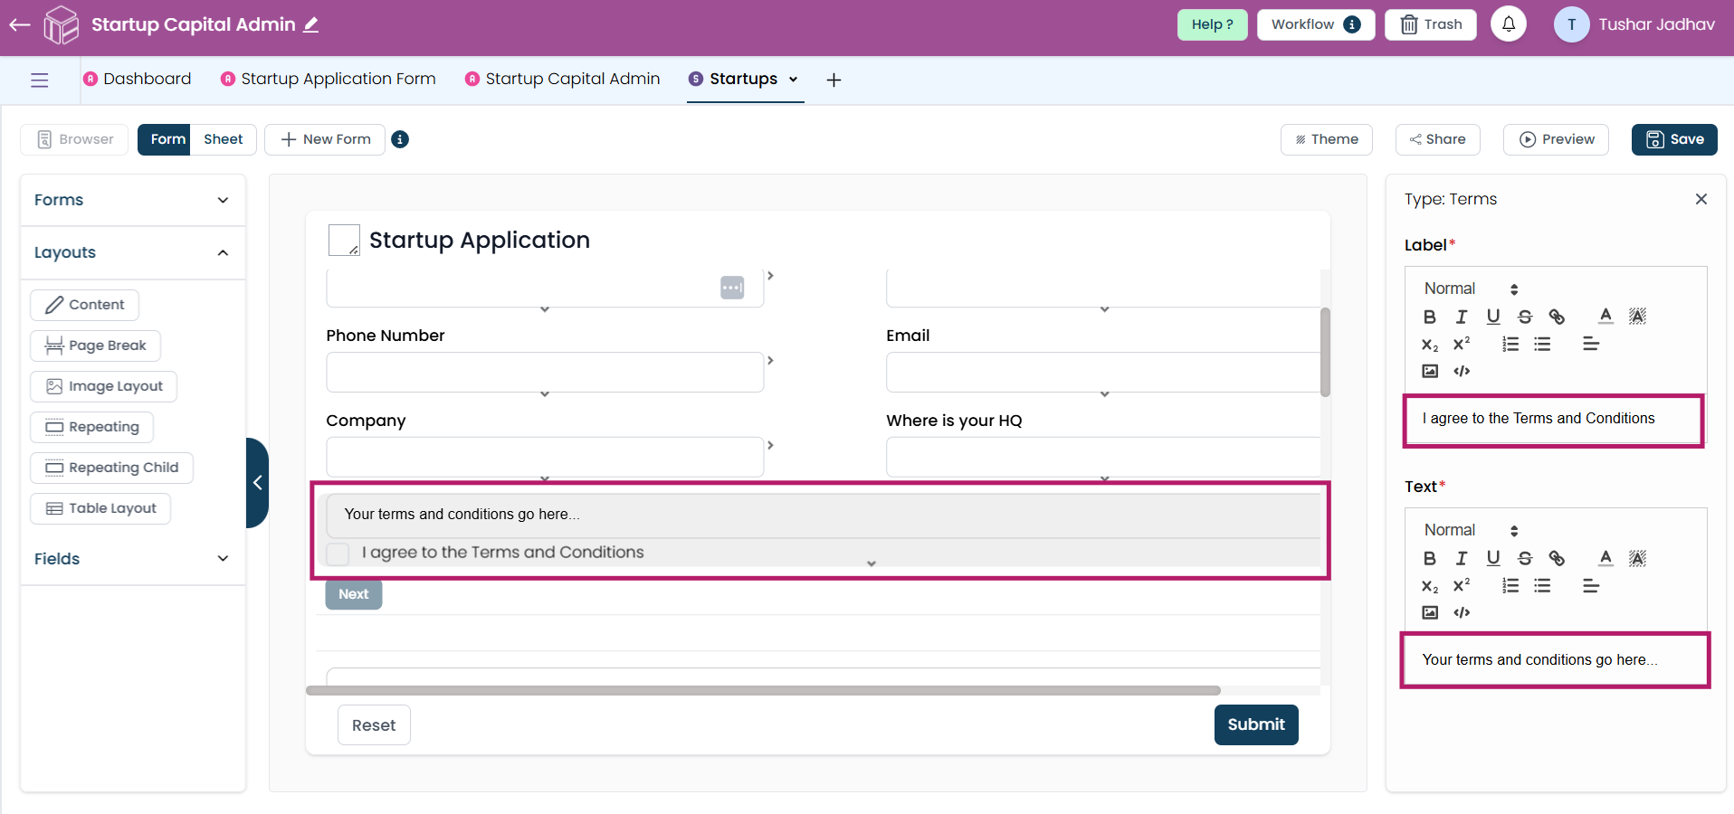Tick the I agree to Terms checkbox
The image size is (1734, 814).
coord(338,554)
